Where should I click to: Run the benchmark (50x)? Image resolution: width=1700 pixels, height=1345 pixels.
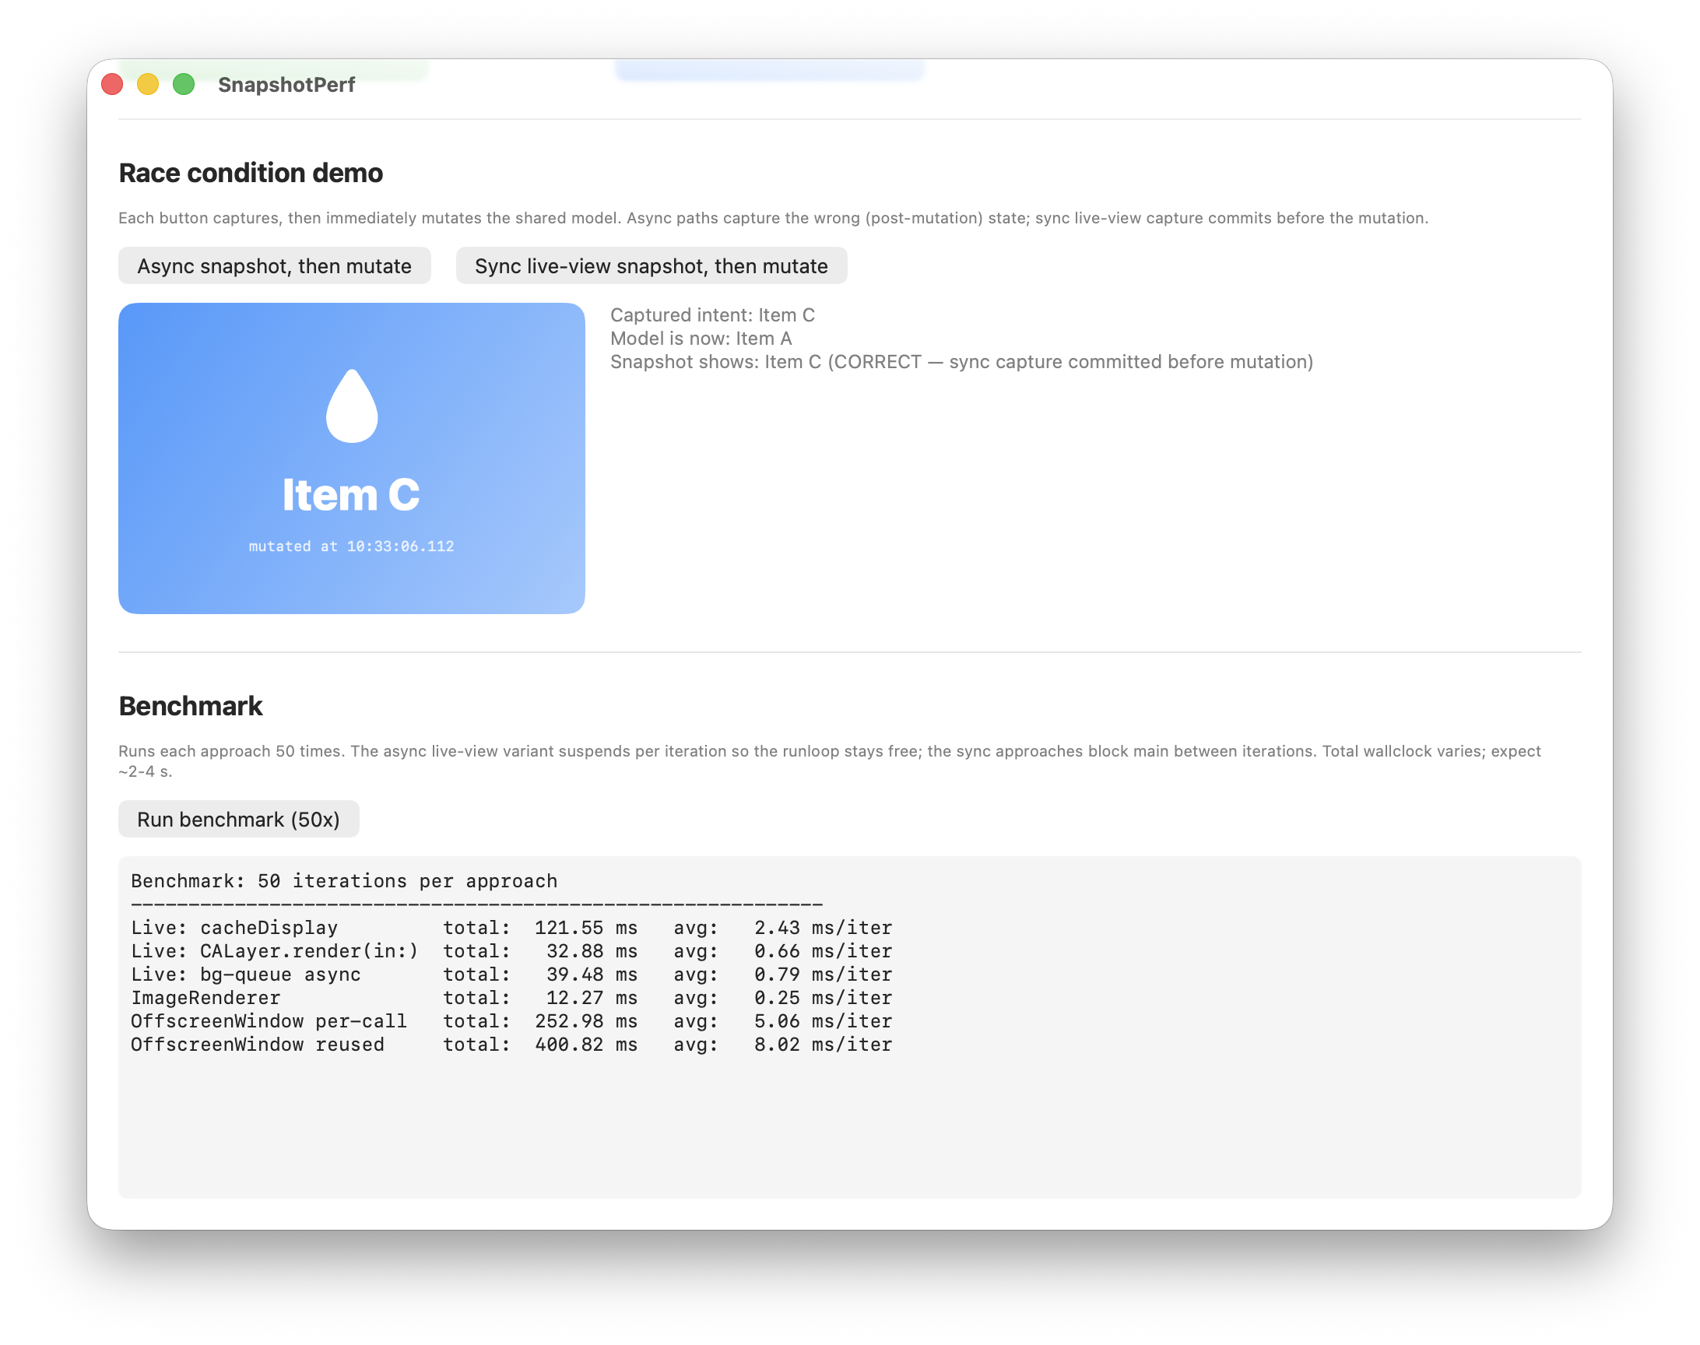click(x=239, y=818)
